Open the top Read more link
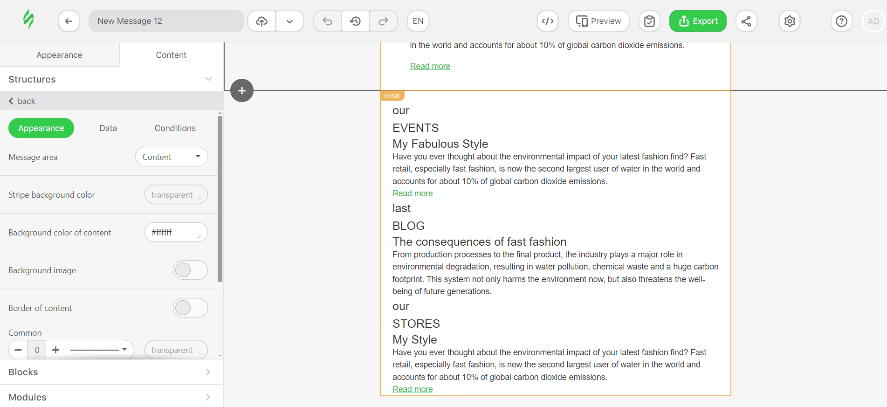The width and height of the screenshot is (887, 407). click(x=430, y=66)
